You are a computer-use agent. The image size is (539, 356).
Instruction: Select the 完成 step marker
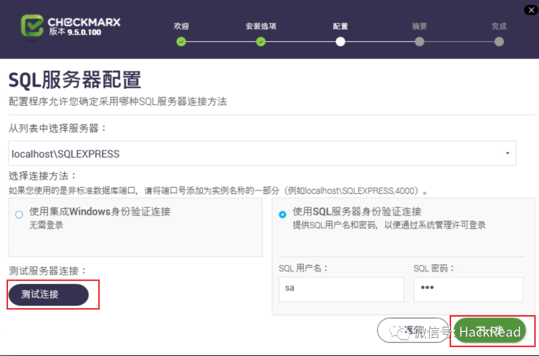tap(499, 42)
